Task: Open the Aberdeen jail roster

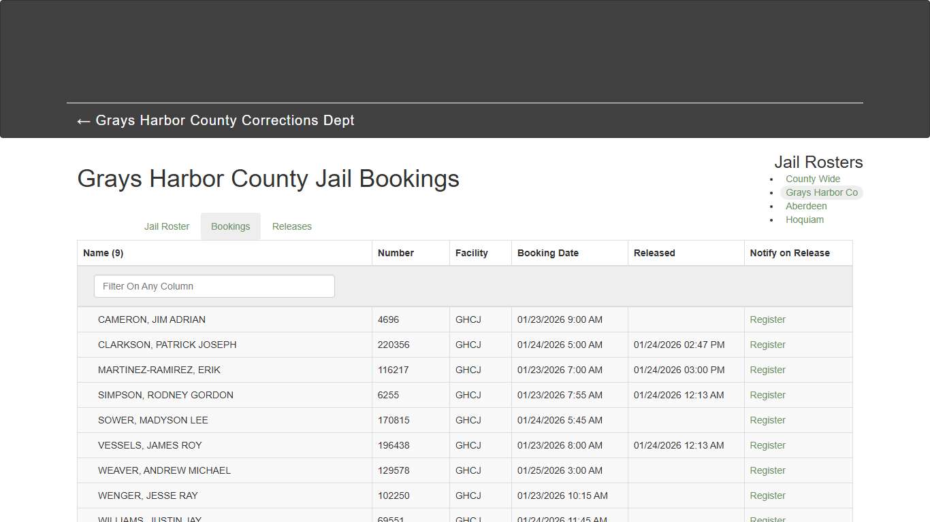Action: tap(806, 206)
